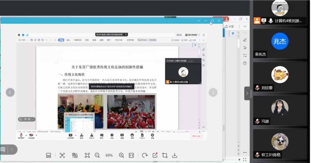
Task: Open thumbnail grid view in image viewer
Action: (49, 156)
